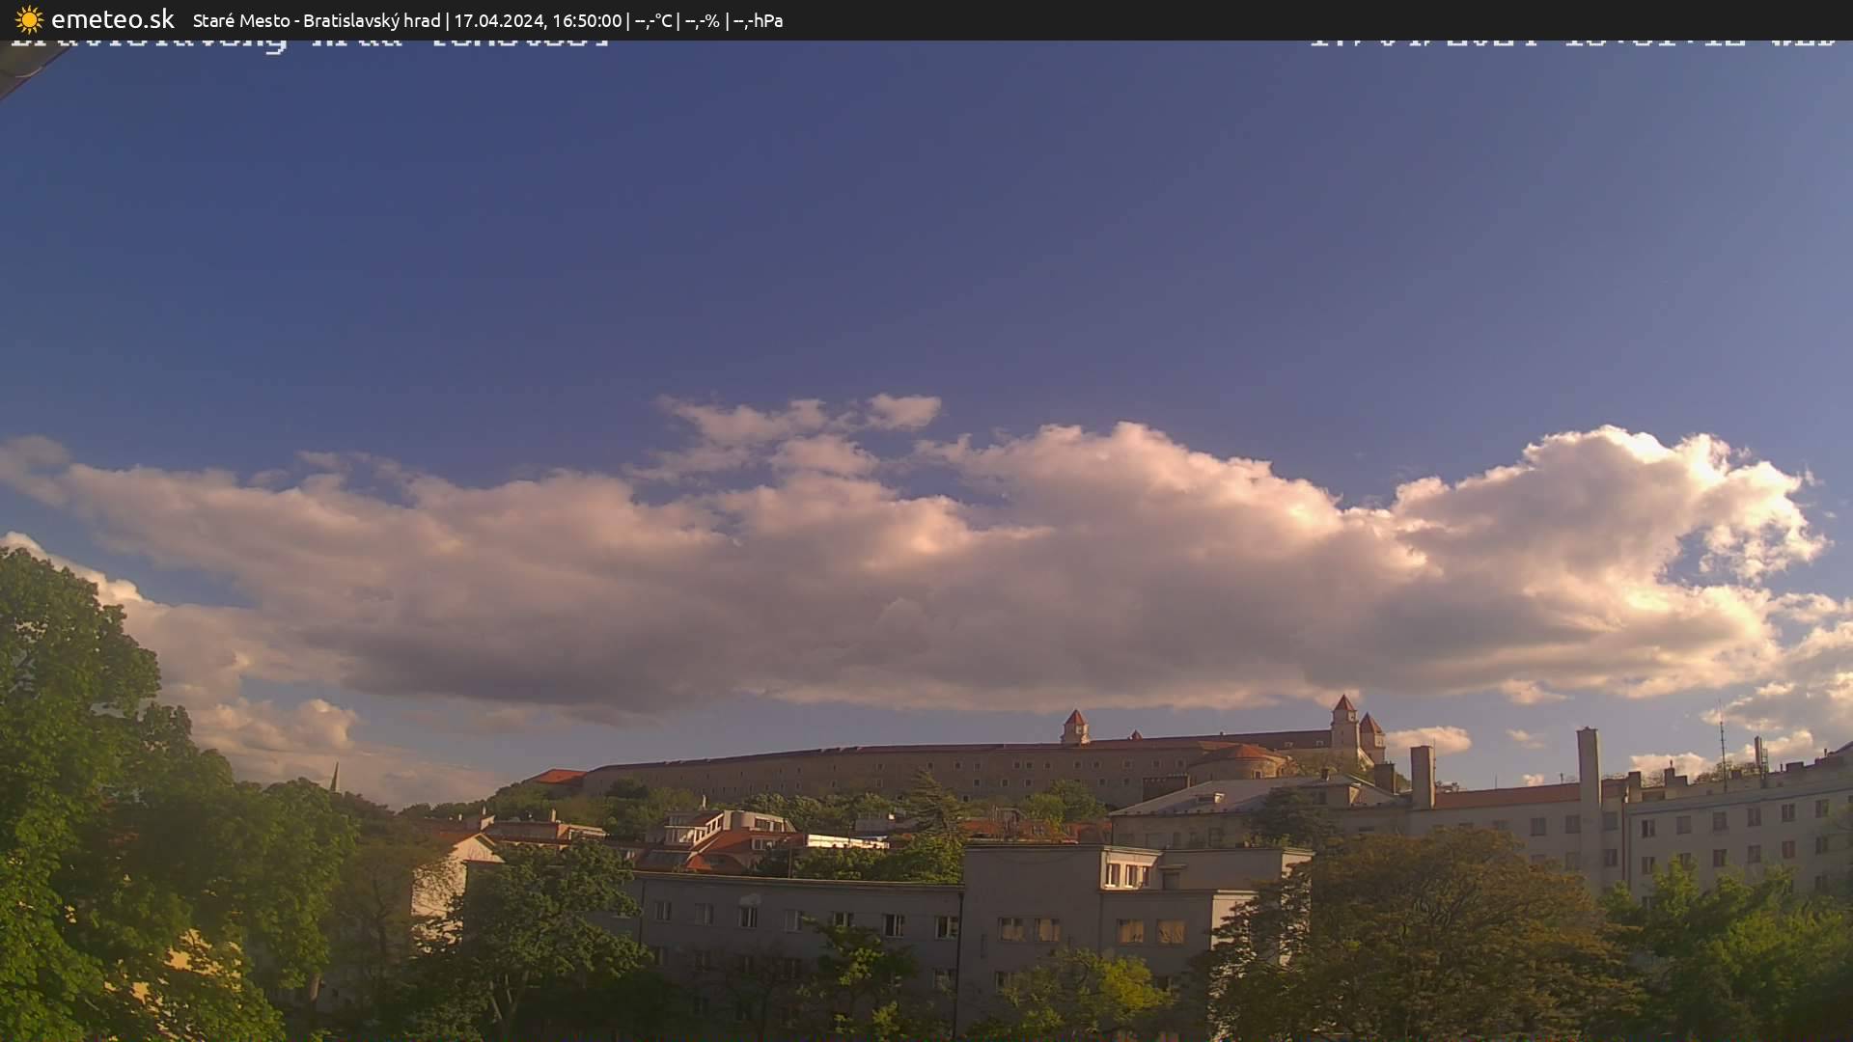
Task: Click the church spire on left horizon
Action: (x=335, y=775)
